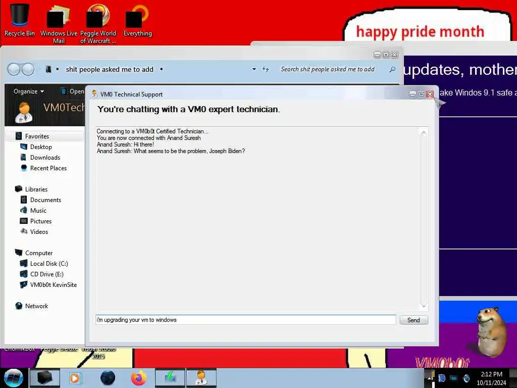Click the Explorer refresh icon
The width and height of the screenshot is (517, 388).
[266, 69]
